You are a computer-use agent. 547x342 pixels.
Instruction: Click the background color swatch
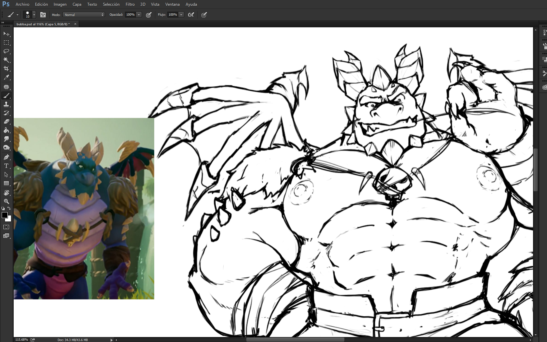[x=9, y=219]
